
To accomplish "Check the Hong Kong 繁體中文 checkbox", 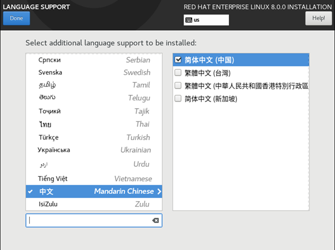I will (178, 86).
